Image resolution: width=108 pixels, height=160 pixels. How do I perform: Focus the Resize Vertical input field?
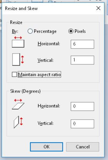pyautogui.click(x=82, y=60)
